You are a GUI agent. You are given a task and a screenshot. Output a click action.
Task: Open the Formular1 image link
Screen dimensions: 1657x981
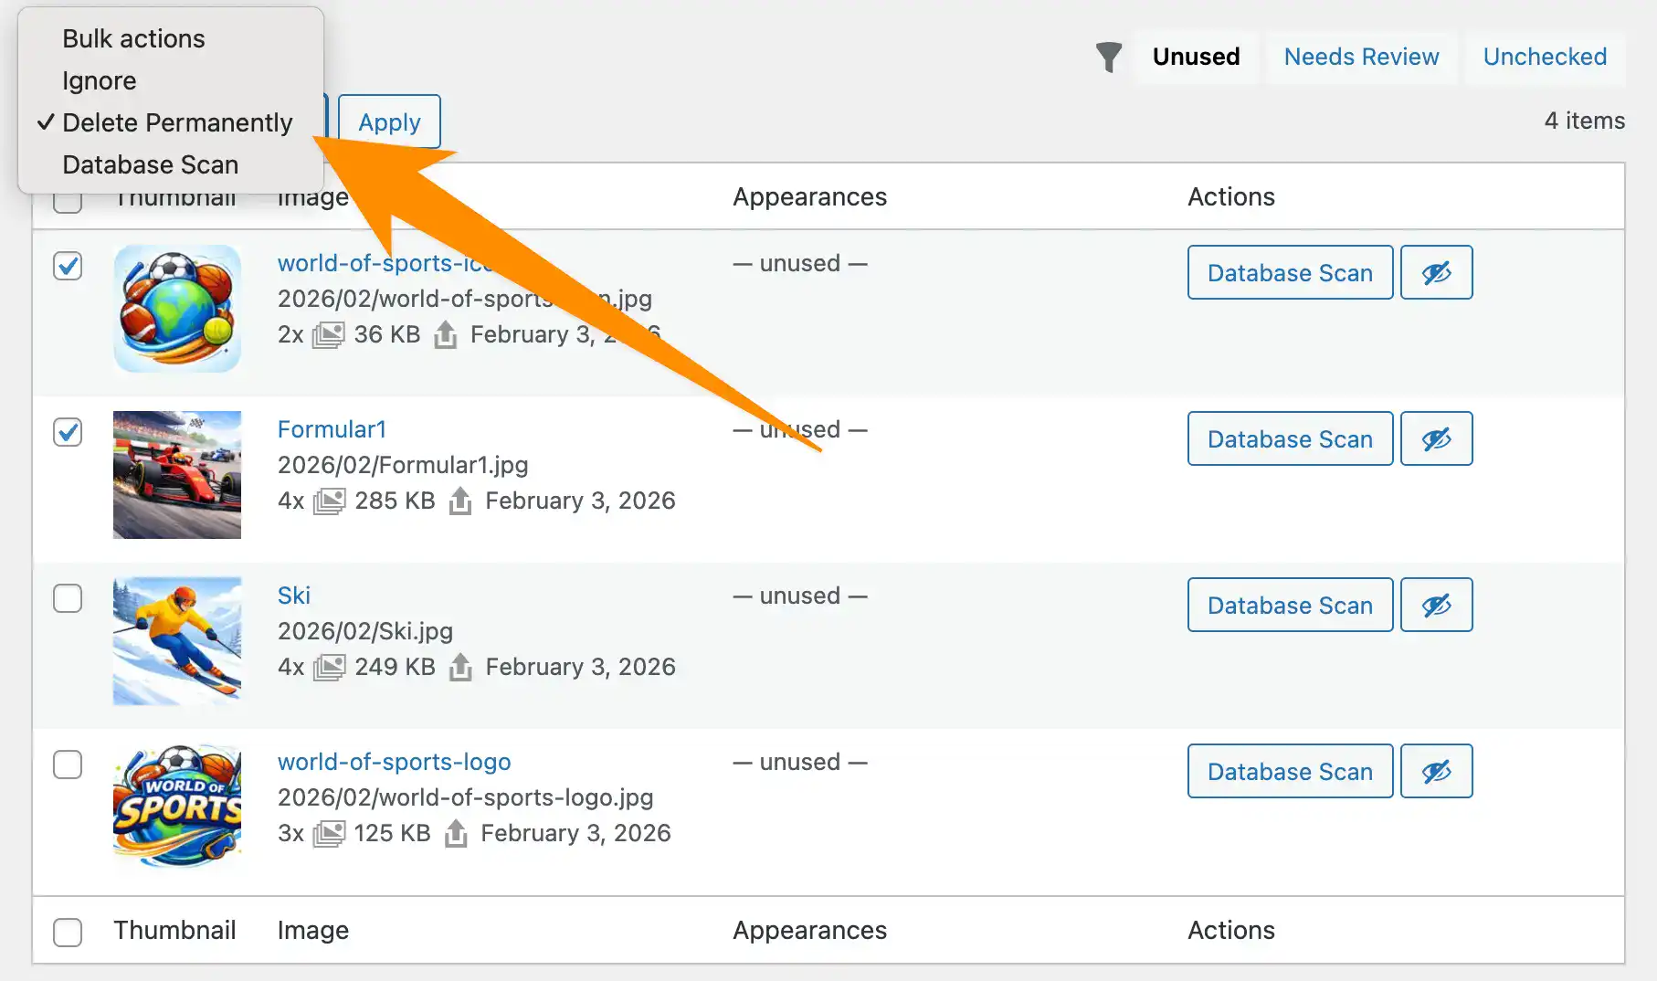point(332,429)
